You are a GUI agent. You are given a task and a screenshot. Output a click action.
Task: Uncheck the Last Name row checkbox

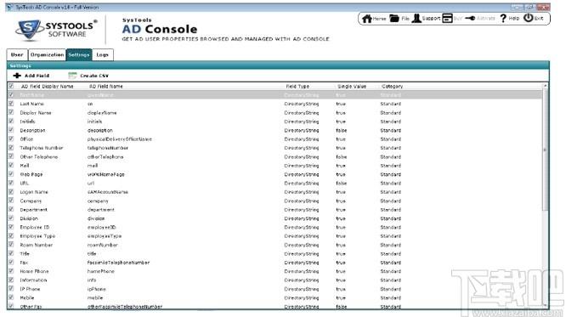point(11,104)
